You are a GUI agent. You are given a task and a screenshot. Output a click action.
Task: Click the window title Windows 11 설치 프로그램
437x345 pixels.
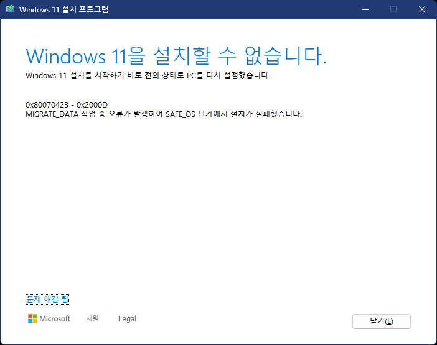point(63,10)
